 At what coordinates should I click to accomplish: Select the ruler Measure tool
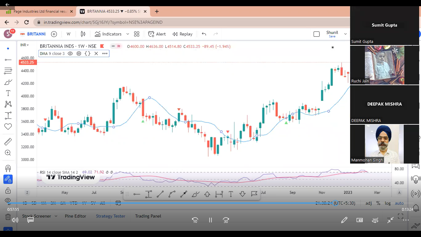point(8,142)
